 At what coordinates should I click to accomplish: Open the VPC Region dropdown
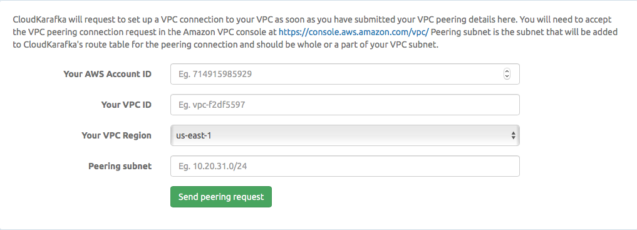coord(345,135)
